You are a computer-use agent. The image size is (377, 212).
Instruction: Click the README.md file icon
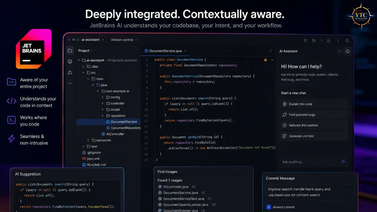click(x=84, y=165)
